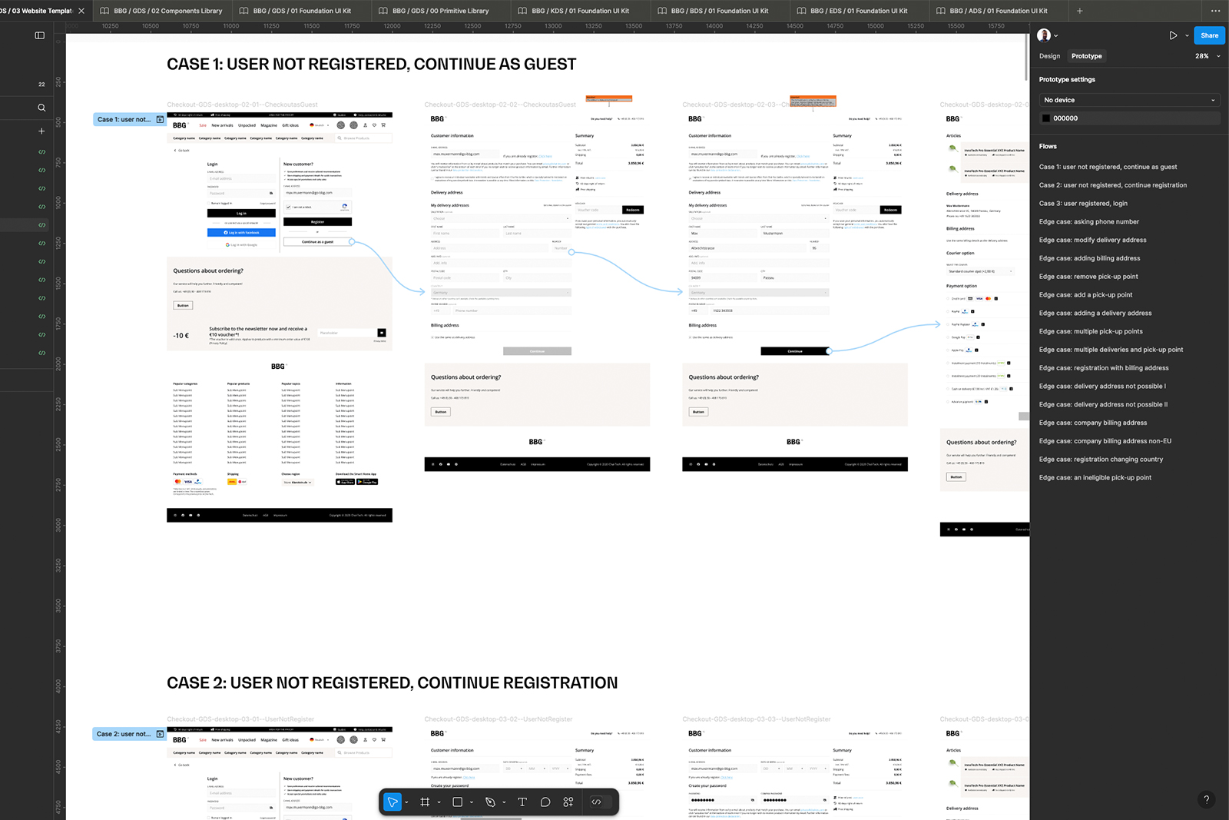This screenshot has width=1229, height=820.
Task: Open the search in left panel
Action: 41,108
